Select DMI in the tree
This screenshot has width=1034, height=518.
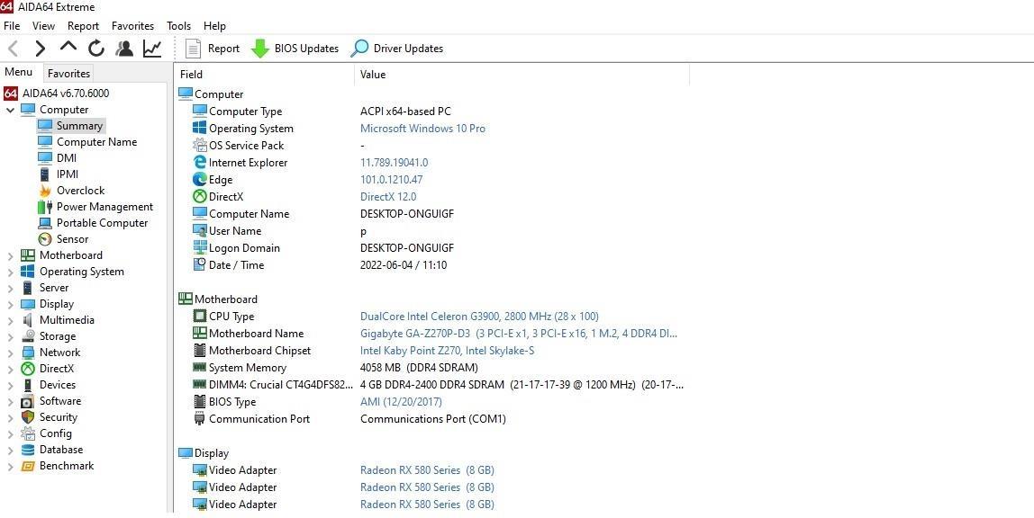pyautogui.click(x=67, y=158)
